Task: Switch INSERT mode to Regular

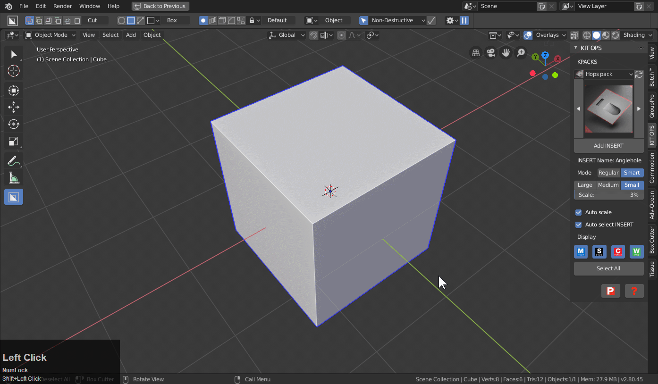Action: (x=608, y=173)
